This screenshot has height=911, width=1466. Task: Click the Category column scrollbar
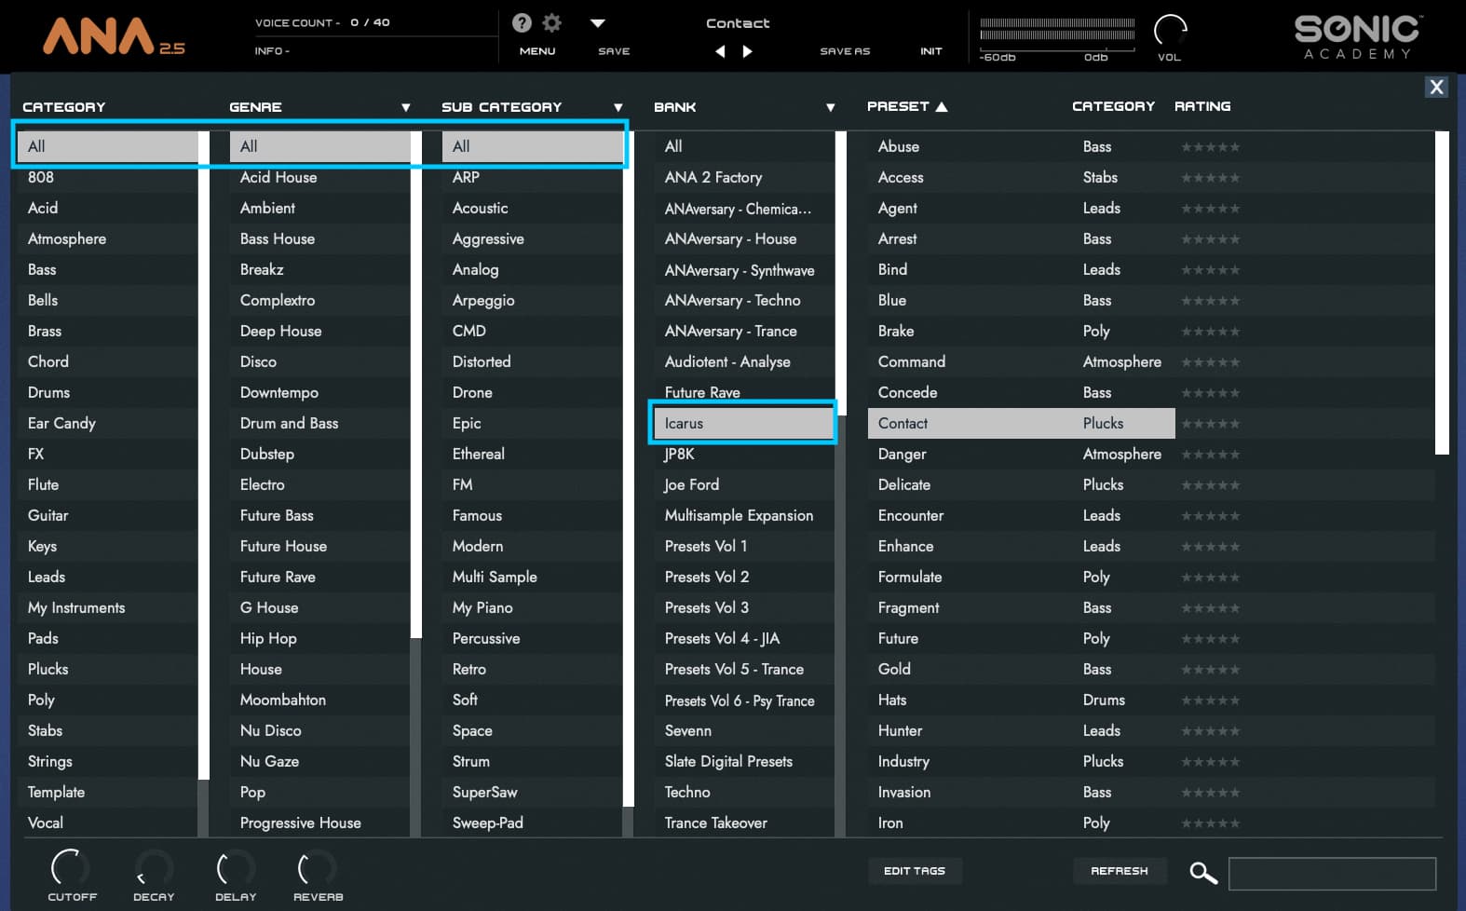(x=204, y=455)
